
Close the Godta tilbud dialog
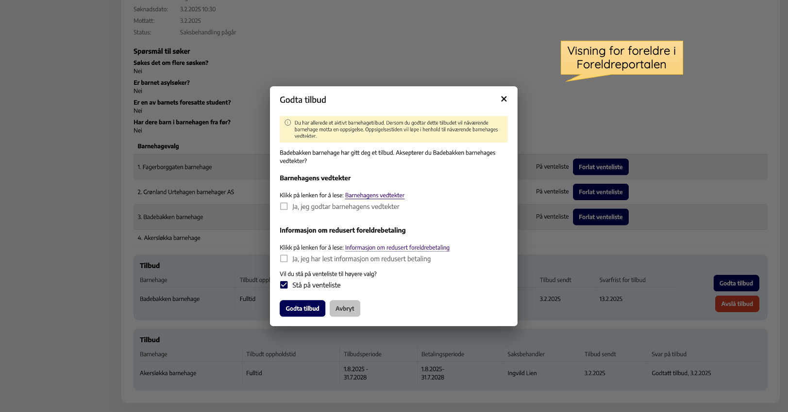tap(504, 99)
